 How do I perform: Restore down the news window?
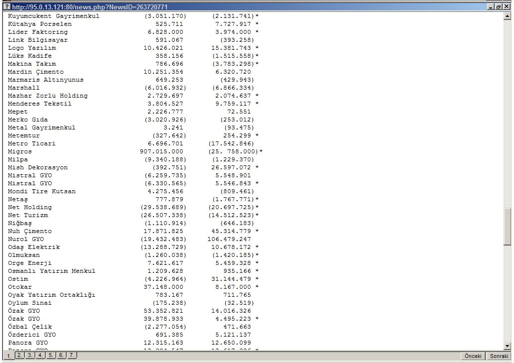tap(499, 7)
